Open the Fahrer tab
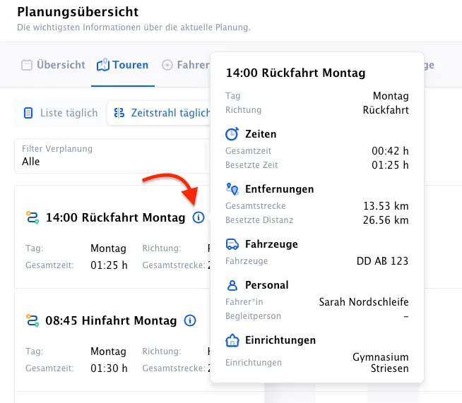 tap(186, 65)
